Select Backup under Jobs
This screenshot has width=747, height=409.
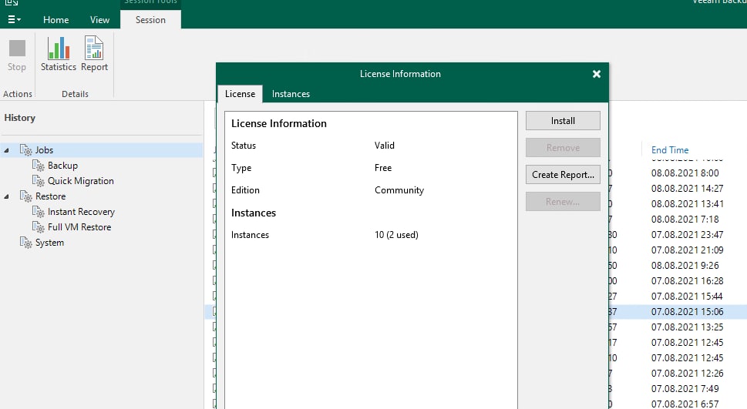click(x=62, y=166)
